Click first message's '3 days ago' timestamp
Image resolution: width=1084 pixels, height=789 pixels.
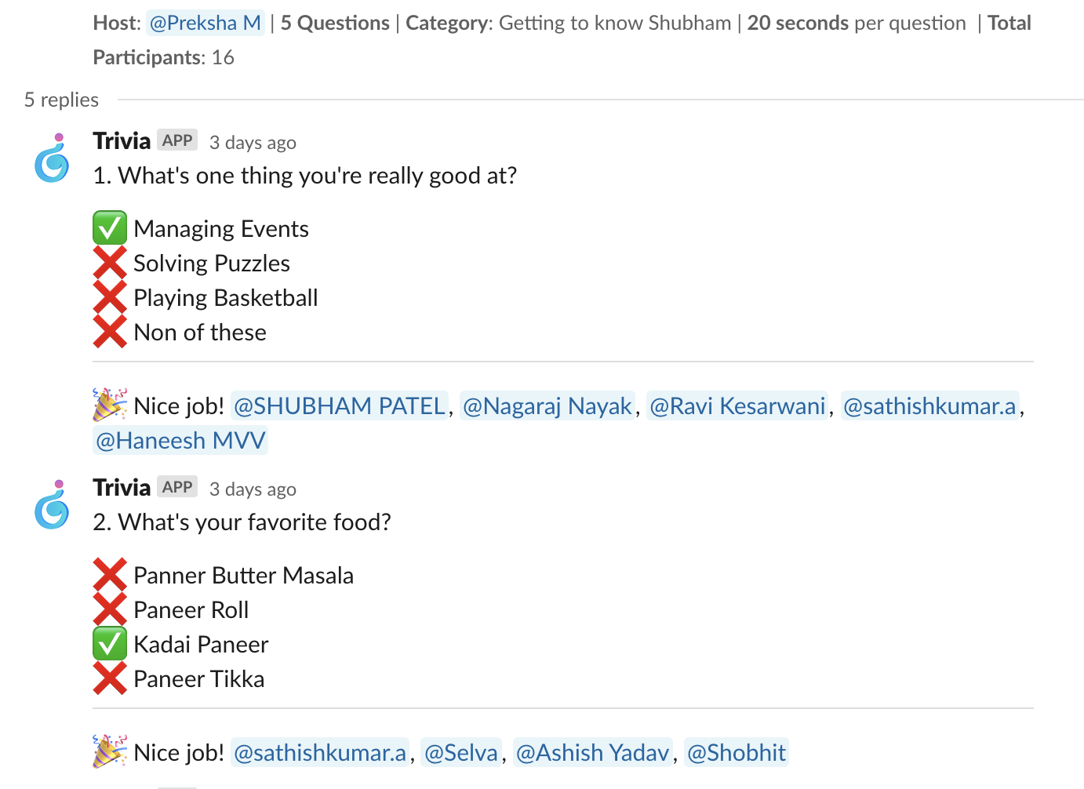253,142
